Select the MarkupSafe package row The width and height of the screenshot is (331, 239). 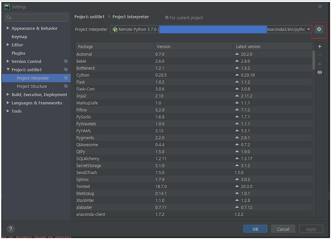pos(194,103)
